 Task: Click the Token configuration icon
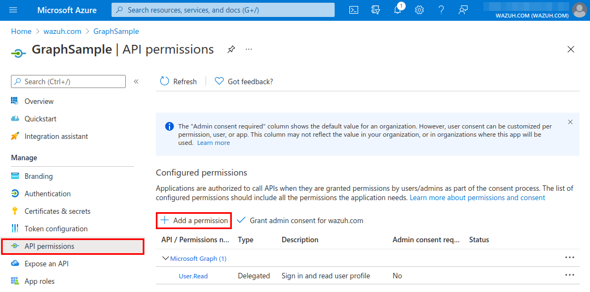tap(15, 229)
